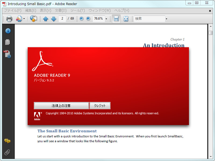Image resolution: width=215 pixels, height=161 pixels.
Task: Open the zoom percentage dropdown
Action: point(106,19)
